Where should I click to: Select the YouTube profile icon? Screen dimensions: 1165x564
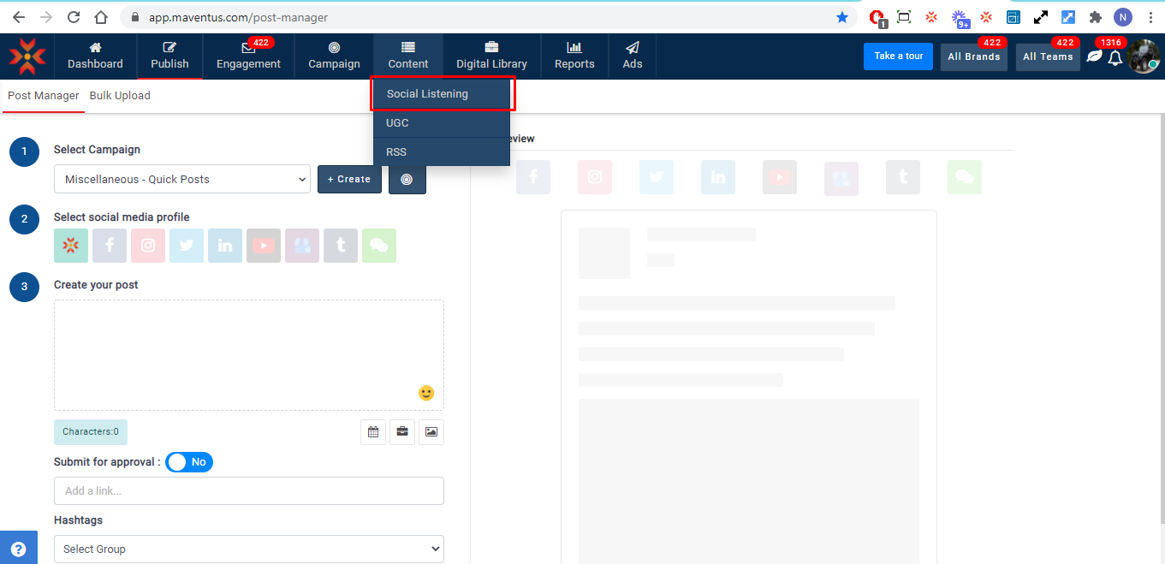264,246
